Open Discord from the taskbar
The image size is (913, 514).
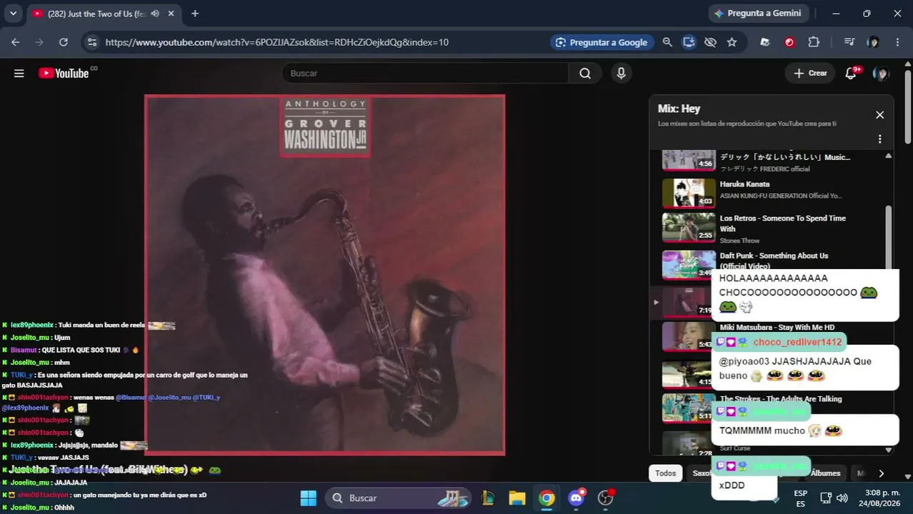coord(577,498)
